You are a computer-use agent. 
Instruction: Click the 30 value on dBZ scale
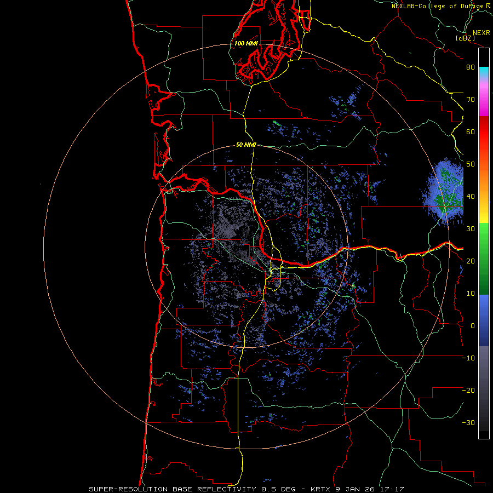(471, 229)
